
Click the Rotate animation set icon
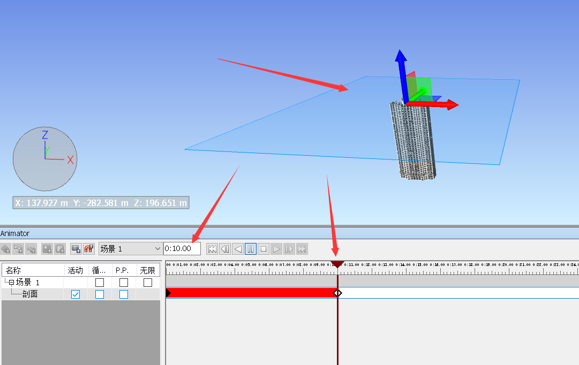(19, 248)
